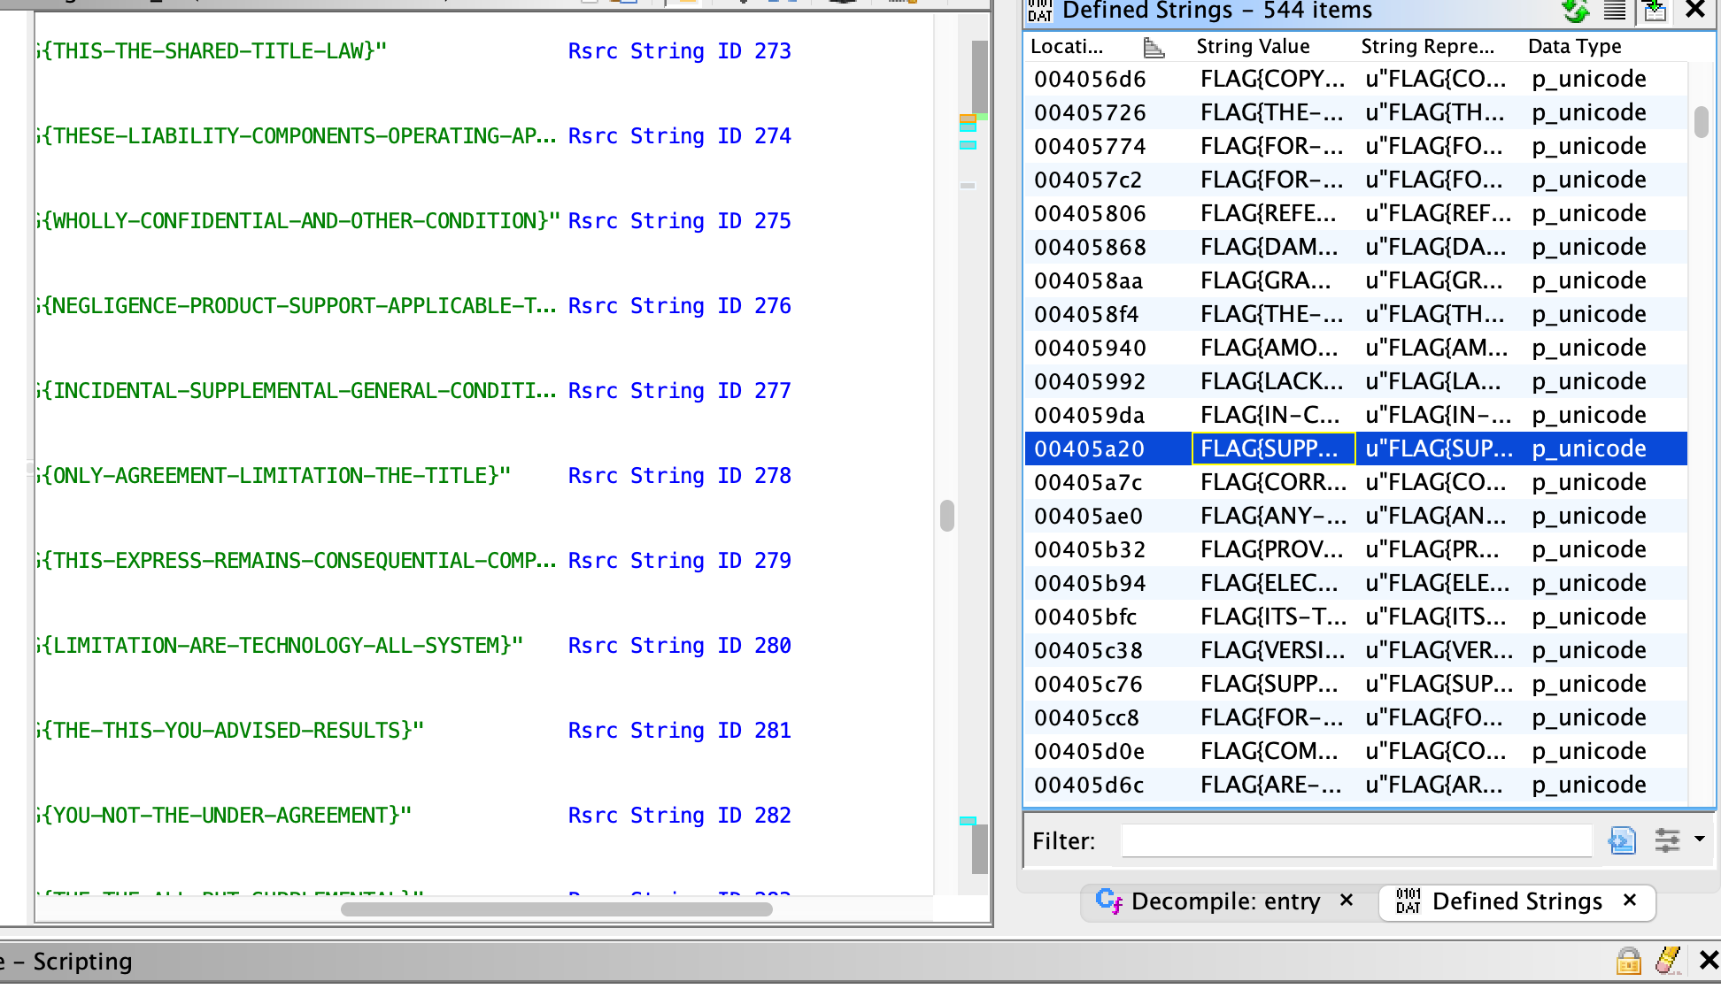Sort by the String Value column header
The width and height of the screenshot is (1721, 989).
click(x=1253, y=46)
